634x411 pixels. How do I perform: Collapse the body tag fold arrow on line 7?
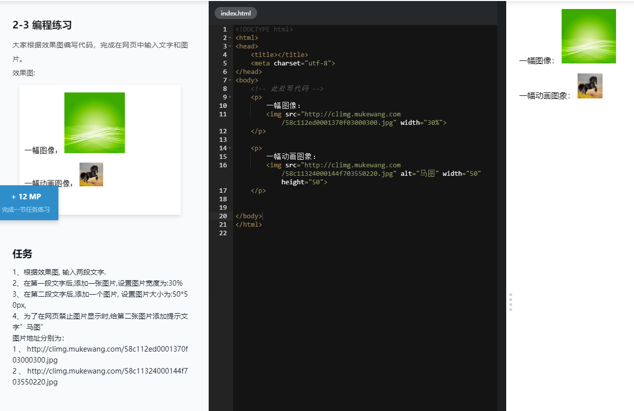pos(230,80)
